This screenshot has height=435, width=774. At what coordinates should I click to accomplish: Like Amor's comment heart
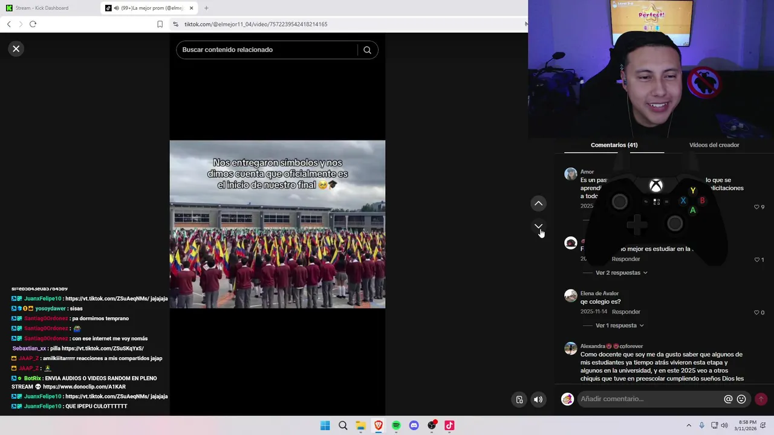(x=756, y=207)
